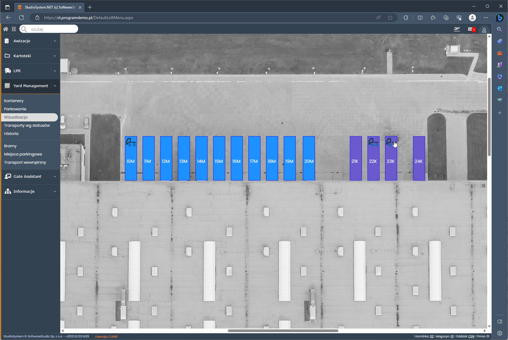This screenshot has width=508, height=340.
Task: Add this page to browser favorites
Action: pos(390,18)
